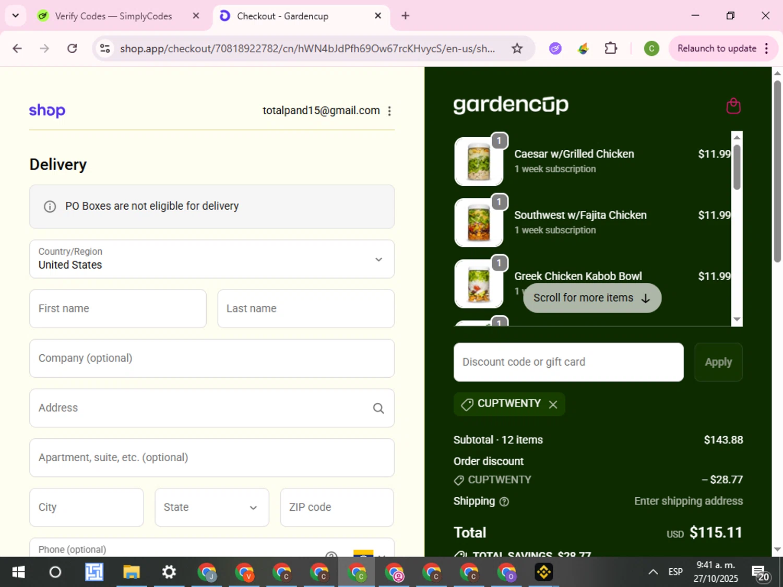Image resolution: width=783 pixels, height=587 pixels.
Task: Click the Apartment, suite, etc. field
Action: pyautogui.click(x=212, y=458)
